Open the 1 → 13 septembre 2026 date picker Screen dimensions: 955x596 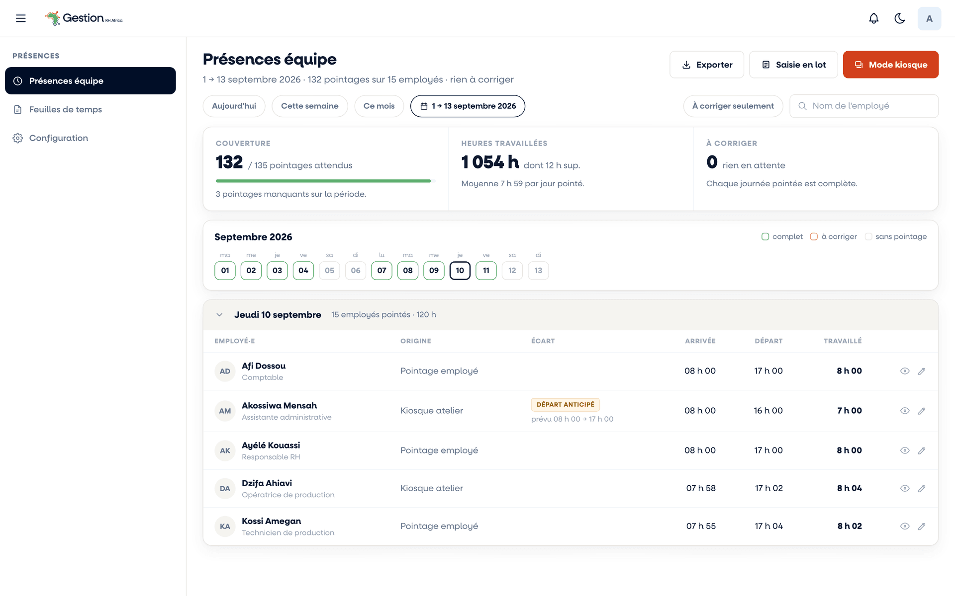tap(468, 106)
